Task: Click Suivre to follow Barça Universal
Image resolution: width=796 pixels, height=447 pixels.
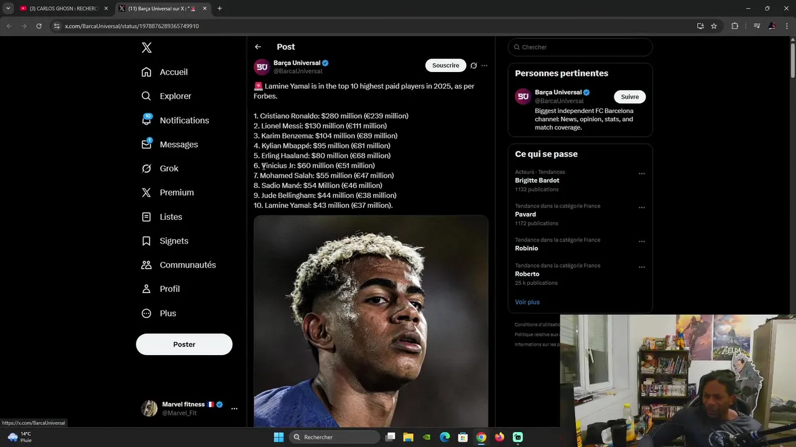Action: (x=630, y=97)
